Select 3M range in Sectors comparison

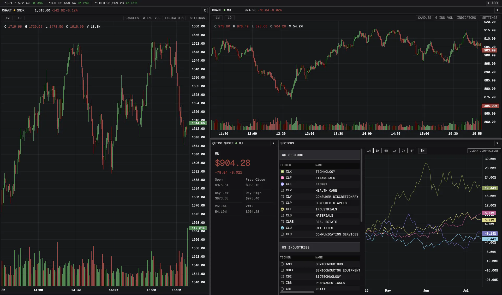pos(377,151)
